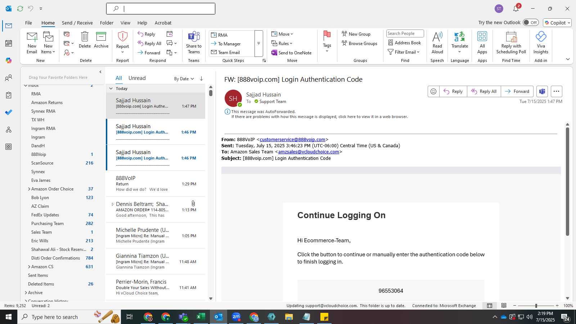Open Excel from the taskbar
This screenshot has height=324, width=576.
201,317
